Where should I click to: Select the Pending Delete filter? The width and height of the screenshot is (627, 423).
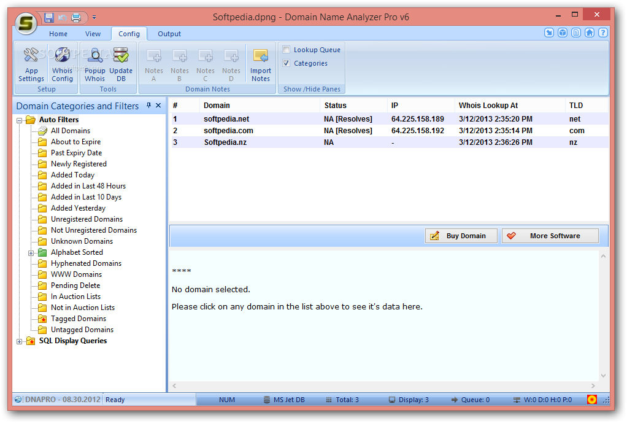coord(75,285)
